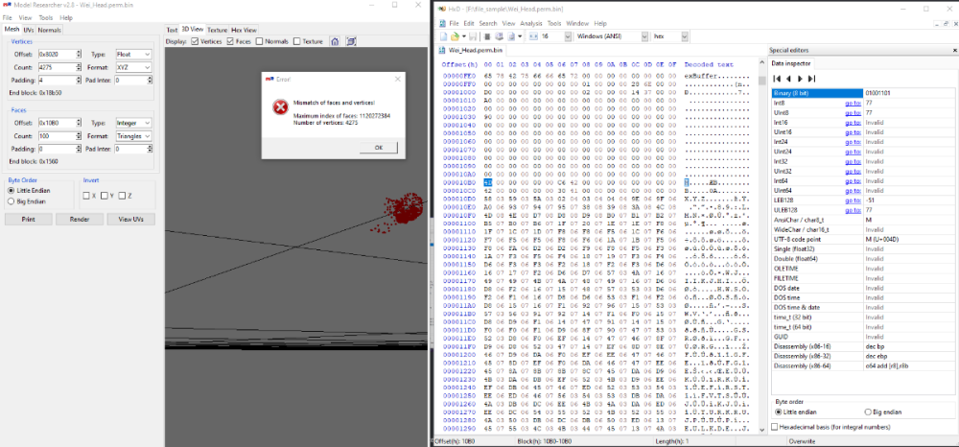Click the Print button
This screenshot has width=959, height=447.
(x=28, y=219)
